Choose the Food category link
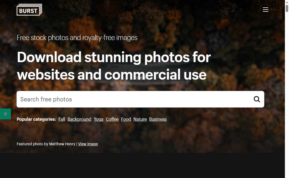289x178 pixels. coord(126,119)
